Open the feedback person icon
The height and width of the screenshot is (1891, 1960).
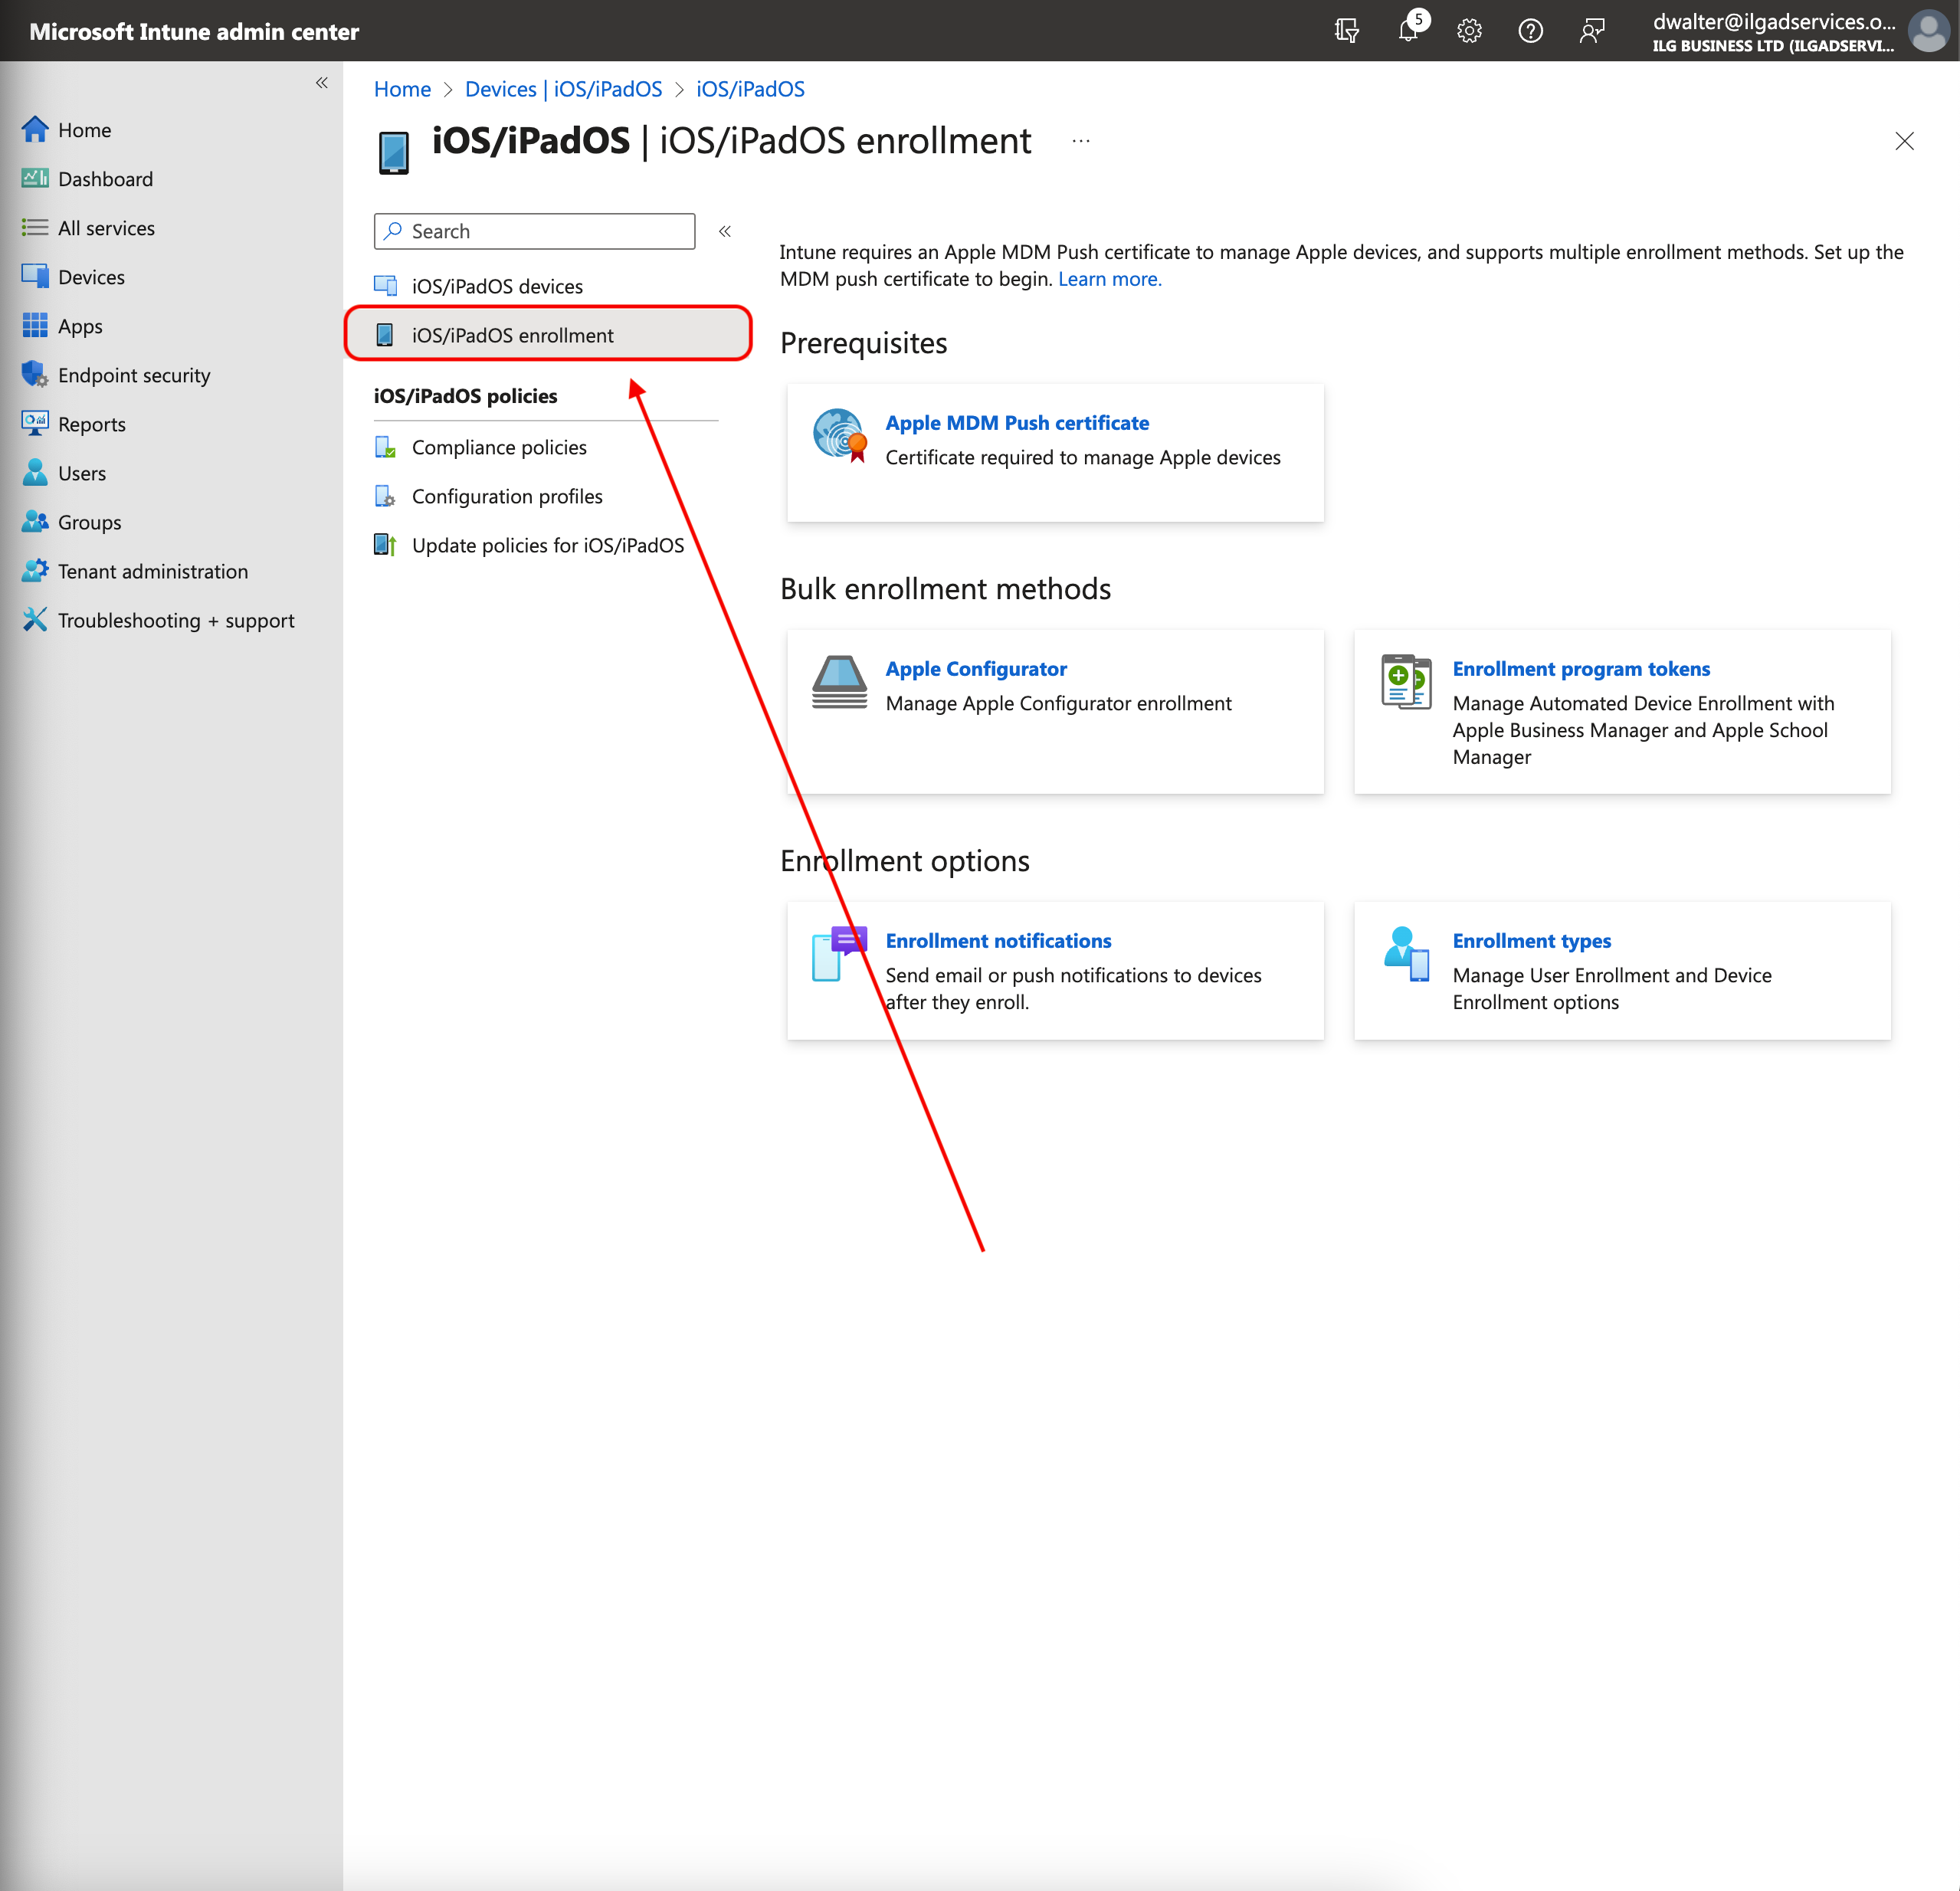click(1591, 31)
